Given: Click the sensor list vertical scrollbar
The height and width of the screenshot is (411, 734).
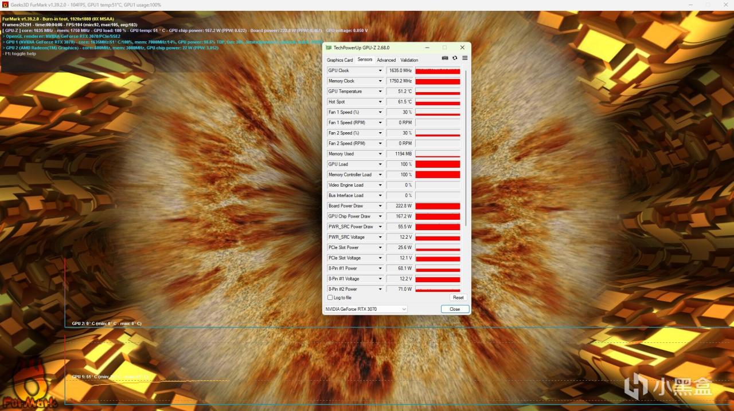Looking at the screenshot, I should (466, 148).
